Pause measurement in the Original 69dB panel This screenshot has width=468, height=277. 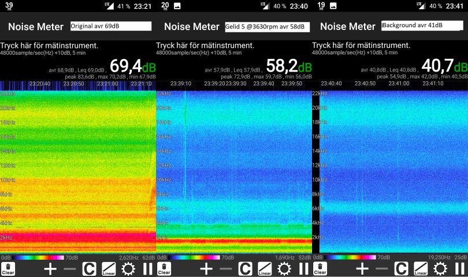point(148,269)
